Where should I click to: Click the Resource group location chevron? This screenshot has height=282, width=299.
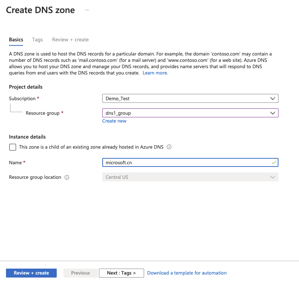tap(273, 177)
